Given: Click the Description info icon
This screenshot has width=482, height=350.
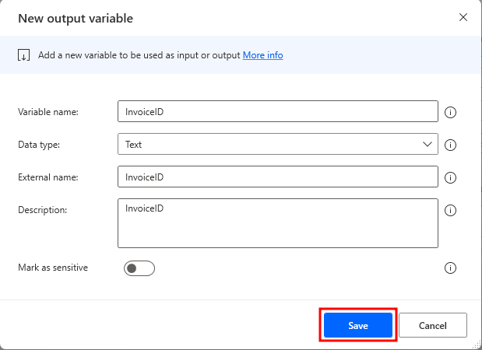Looking at the screenshot, I should [x=450, y=210].
